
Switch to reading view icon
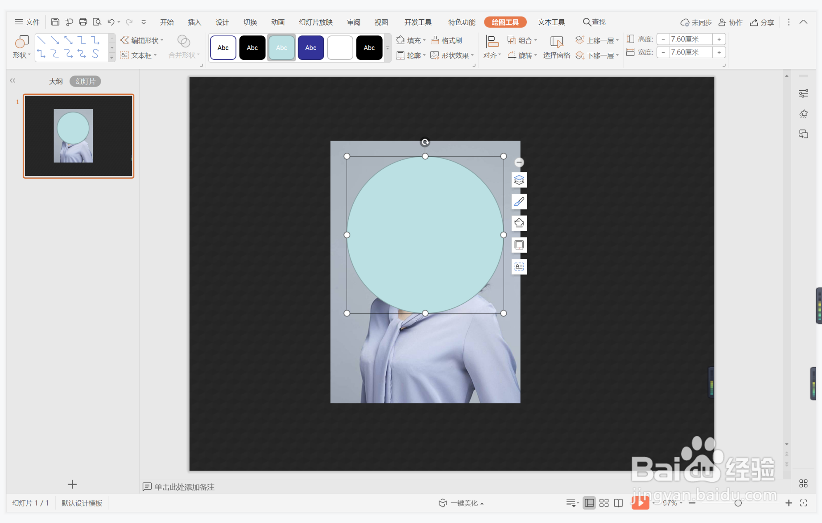click(x=618, y=503)
